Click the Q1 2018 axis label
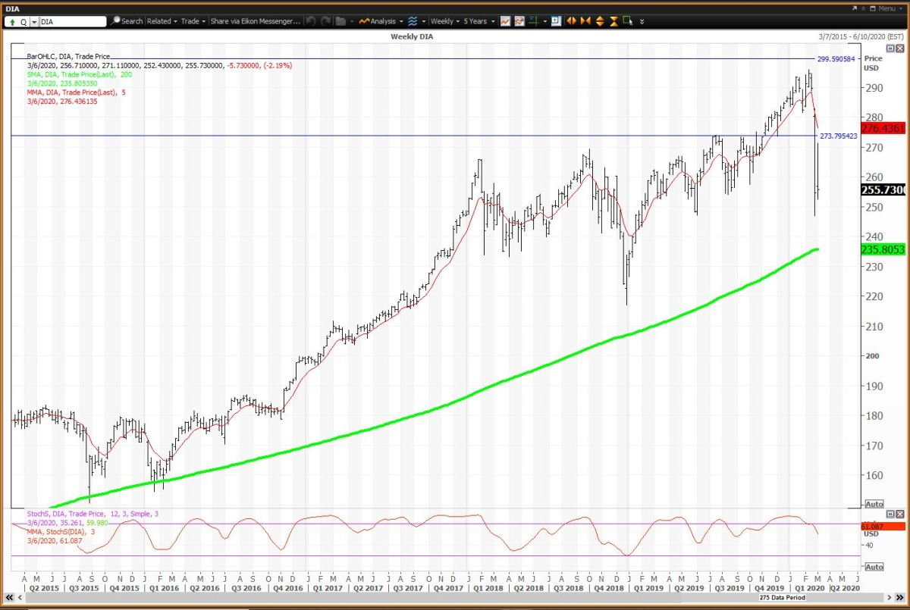Image resolution: width=910 pixels, height=610 pixels. coord(489,587)
